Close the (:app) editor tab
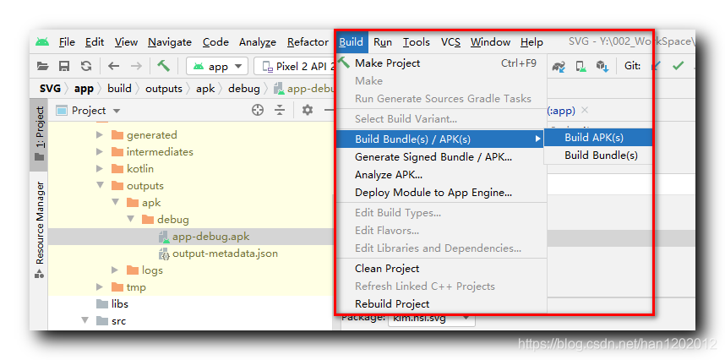 (585, 110)
